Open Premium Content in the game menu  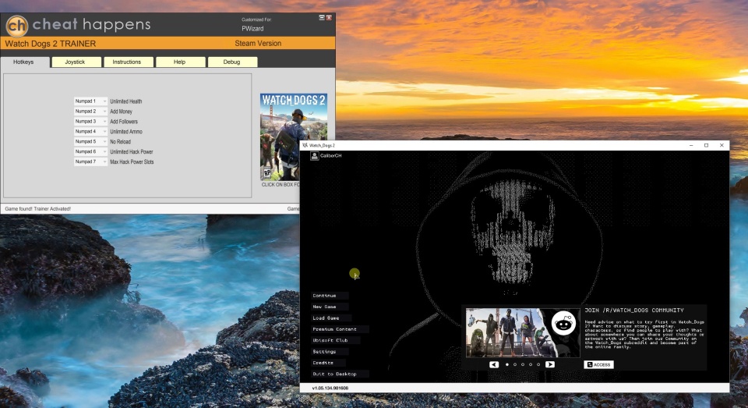tap(340, 329)
